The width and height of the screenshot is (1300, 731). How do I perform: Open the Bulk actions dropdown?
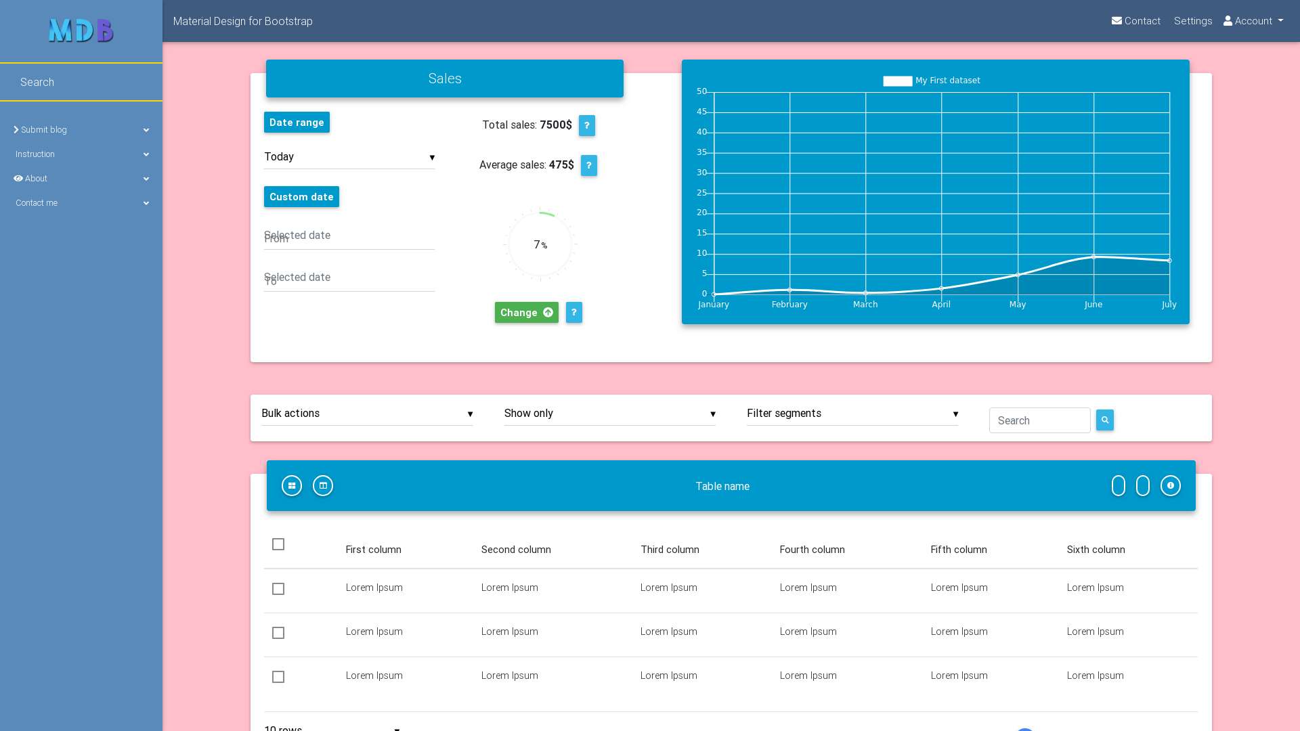(367, 414)
